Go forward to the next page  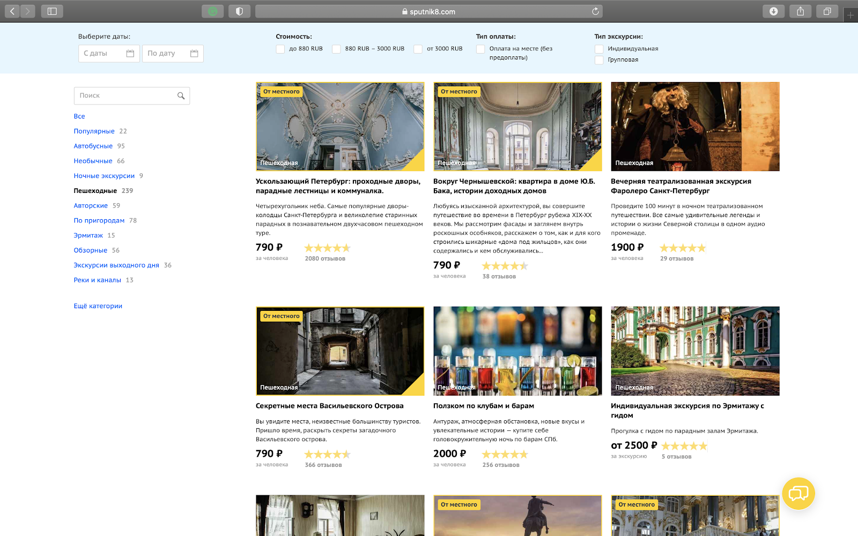point(27,11)
